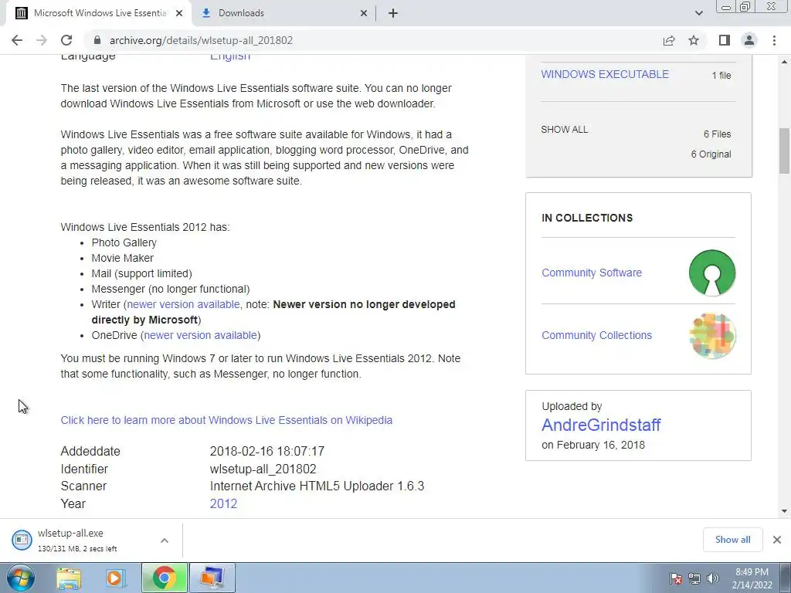Click the Movie Maker list item
Image resolution: width=791 pixels, height=593 pixels.
click(x=123, y=258)
